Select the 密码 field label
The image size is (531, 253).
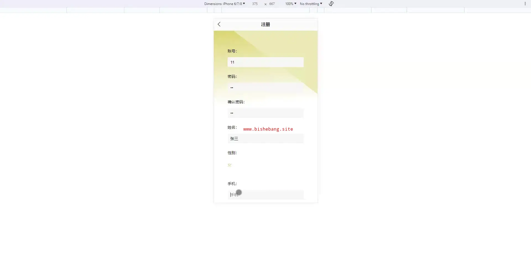232,77
